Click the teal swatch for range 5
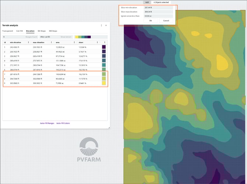Viewport: 247px width, 184px height. click(104, 65)
